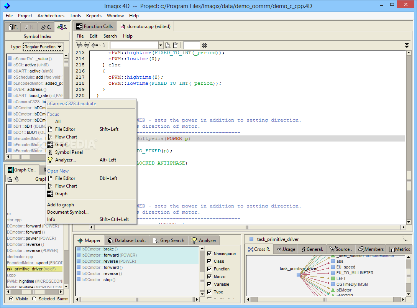Open the Metrics tab
Screen dimensions: 417x308
pos(399,249)
